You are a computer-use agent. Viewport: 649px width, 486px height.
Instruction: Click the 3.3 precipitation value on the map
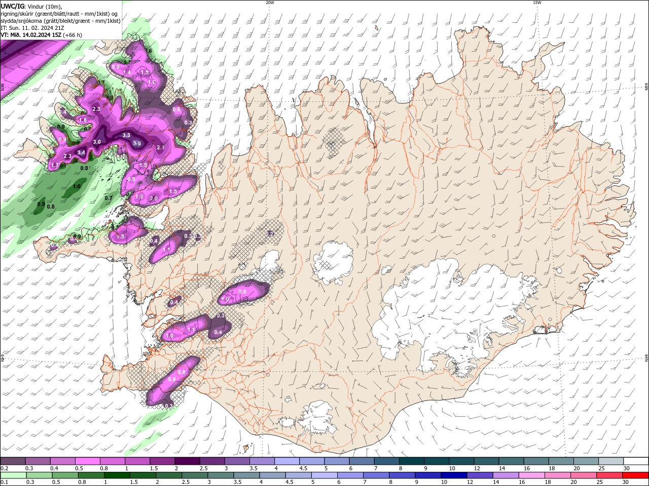tap(126, 135)
